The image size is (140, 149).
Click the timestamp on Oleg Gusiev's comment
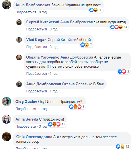(43, 109)
